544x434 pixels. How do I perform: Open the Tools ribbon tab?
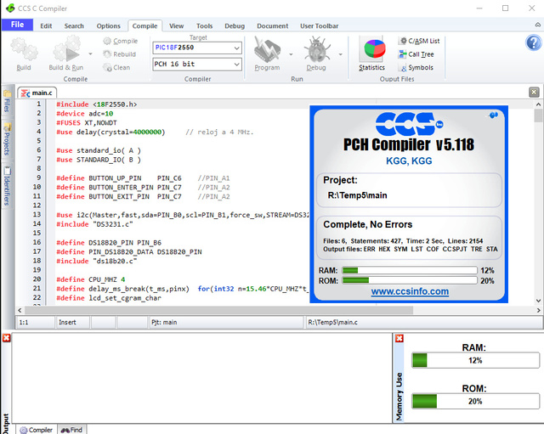click(x=204, y=26)
